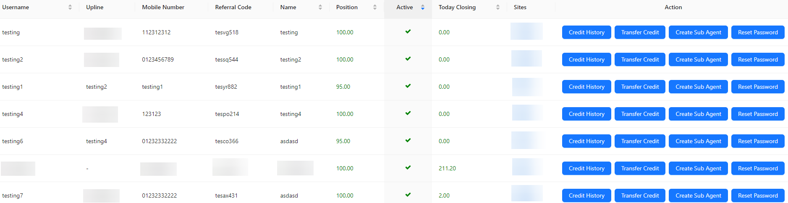Click active checkmark for testing1 row
Image resolution: width=788 pixels, height=203 pixels.
tap(408, 86)
